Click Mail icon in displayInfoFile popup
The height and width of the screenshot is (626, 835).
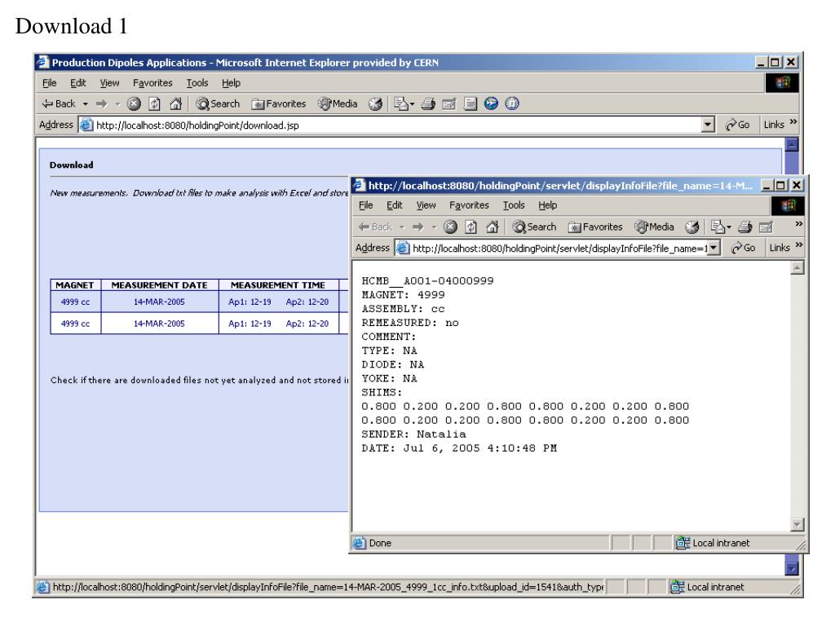[718, 227]
